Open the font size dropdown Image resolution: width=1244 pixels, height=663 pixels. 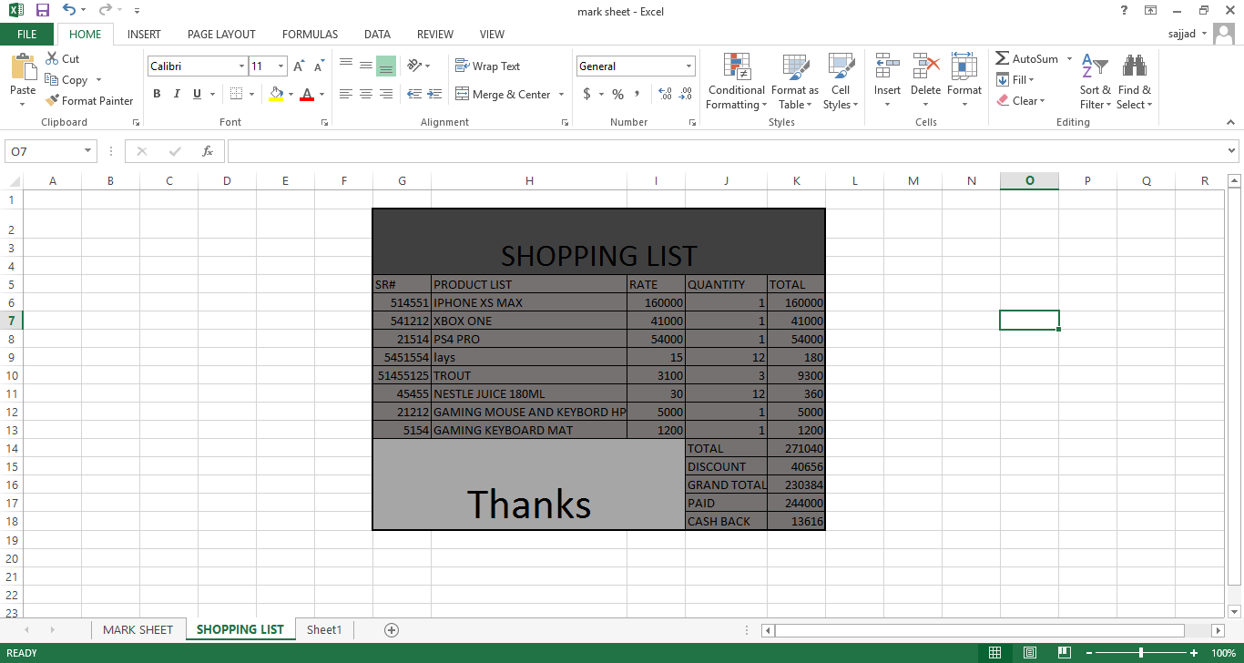281,66
